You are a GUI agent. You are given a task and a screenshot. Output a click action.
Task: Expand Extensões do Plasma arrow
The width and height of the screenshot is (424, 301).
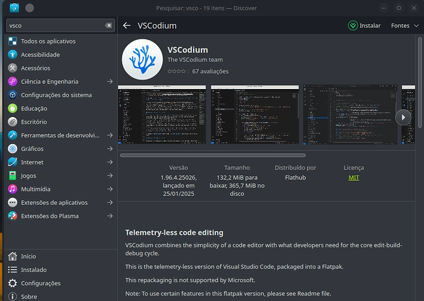(x=110, y=216)
